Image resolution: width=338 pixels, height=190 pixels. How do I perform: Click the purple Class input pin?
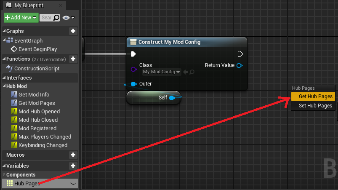(x=134, y=69)
